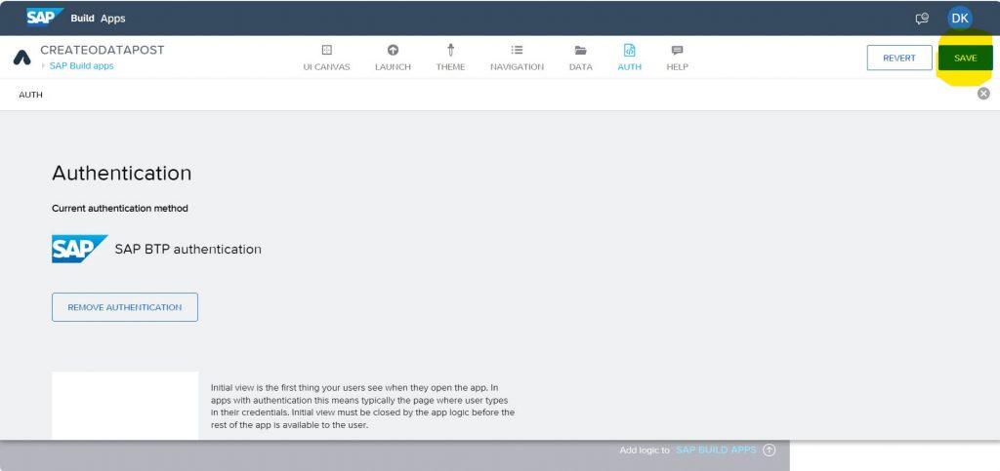
Task: Open the Help tab
Action: (x=678, y=58)
